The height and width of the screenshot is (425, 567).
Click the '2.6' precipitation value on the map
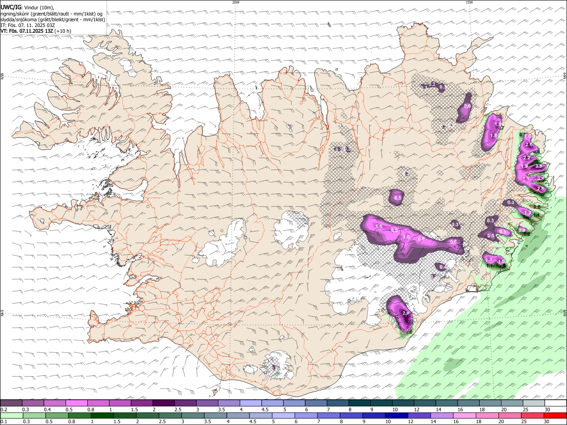click(x=528, y=145)
